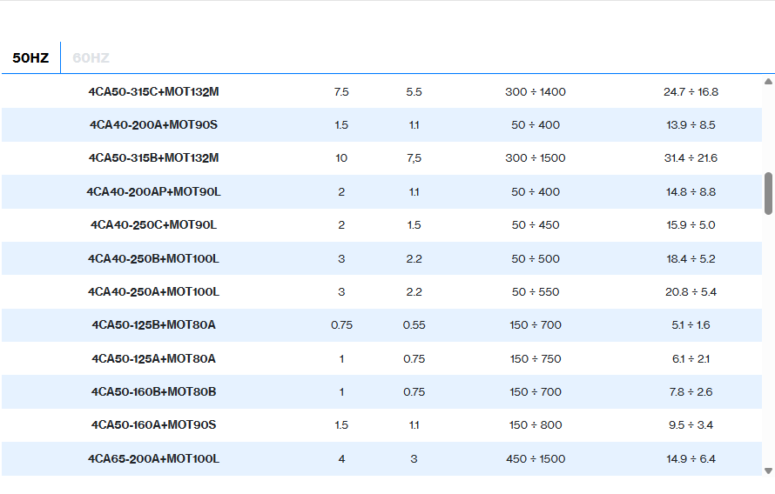Click the scrollbar down arrow
775x494 pixels.
(x=768, y=471)
